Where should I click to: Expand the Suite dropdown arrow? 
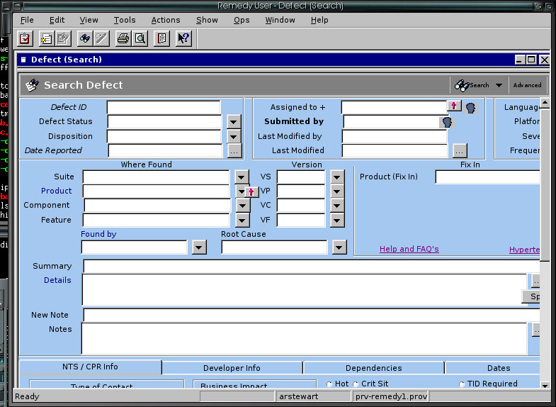(x=242, y=177)
